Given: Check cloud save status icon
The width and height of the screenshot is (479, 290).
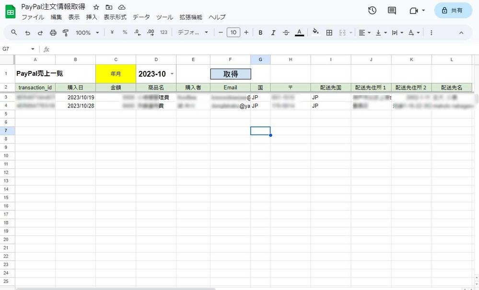Looking at the screenshot, I should coord(122,7).
